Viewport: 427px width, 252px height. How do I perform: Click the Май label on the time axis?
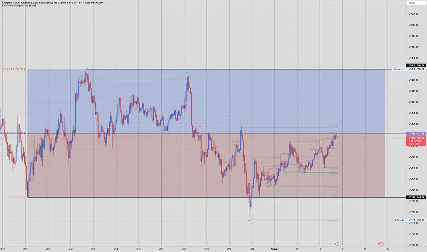274,249
